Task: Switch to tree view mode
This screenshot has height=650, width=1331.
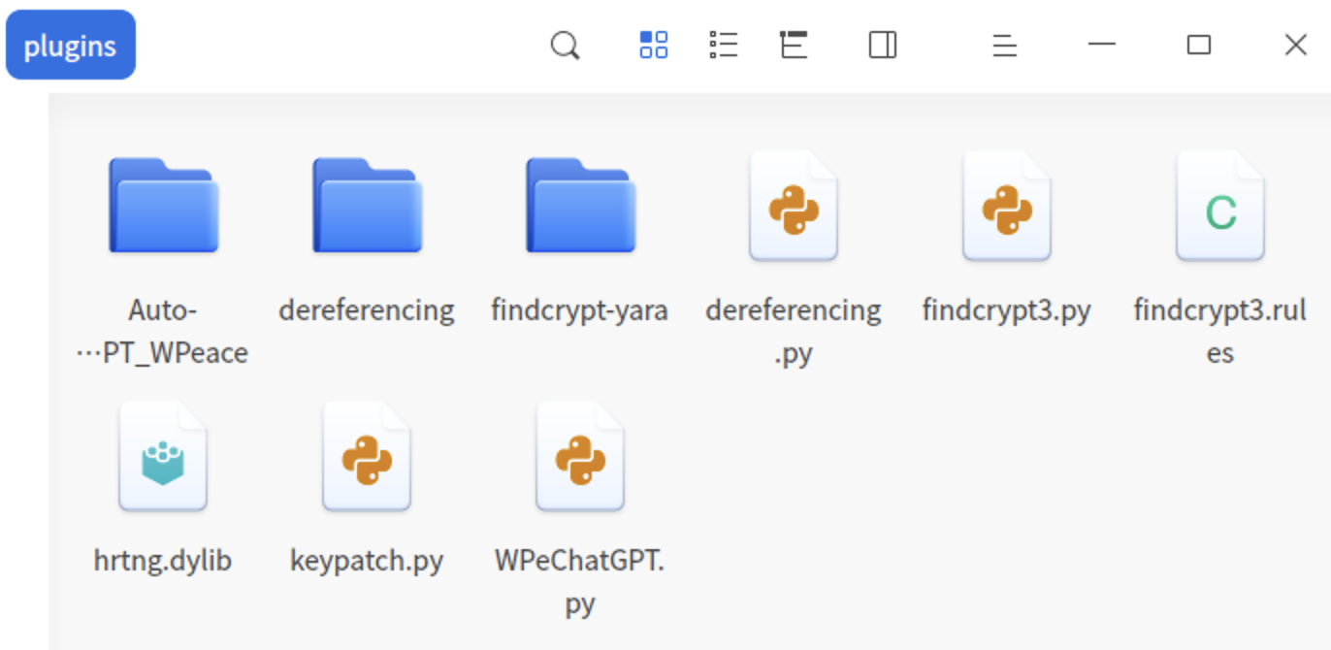Action: (794, 45)
